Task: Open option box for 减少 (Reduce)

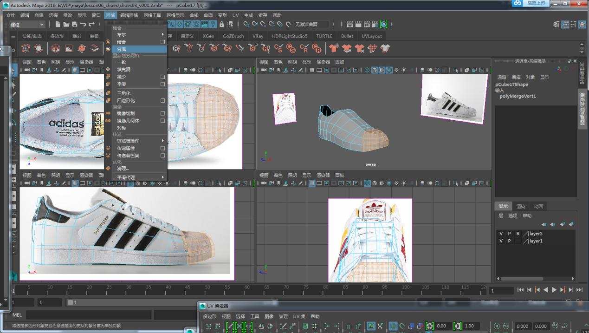Action: pos(162,77)
